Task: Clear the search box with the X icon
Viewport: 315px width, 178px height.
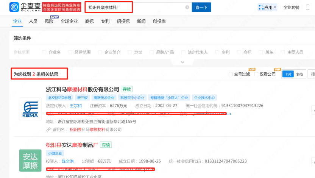Action: [x=187, y=7]
